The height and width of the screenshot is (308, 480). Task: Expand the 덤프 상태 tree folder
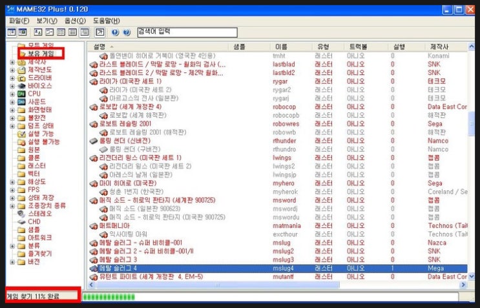(x=12, y=126)
